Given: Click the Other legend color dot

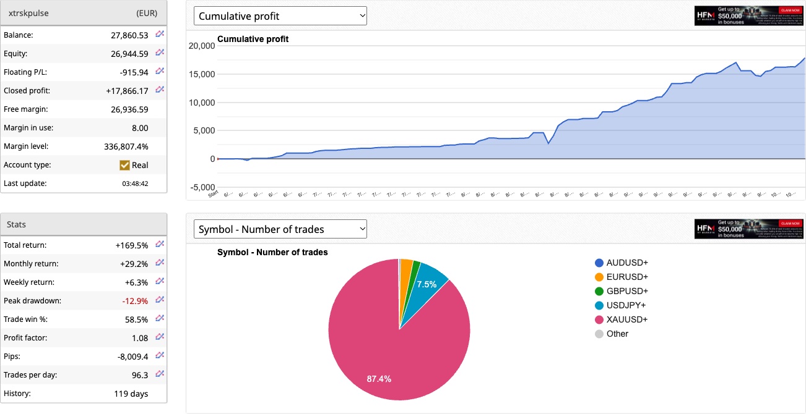Looking at the screenshot, I should pos(599,334).
